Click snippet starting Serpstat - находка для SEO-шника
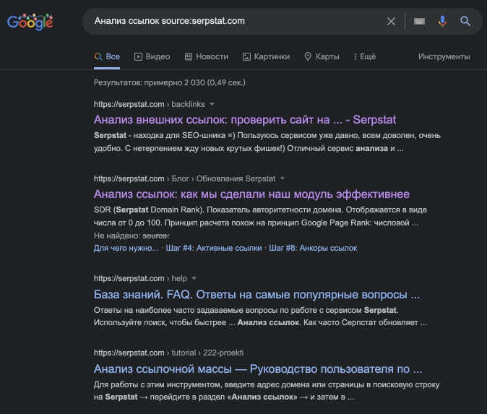Image resolution: width=487 pixels, height=414 pixels. click(267, 142)
